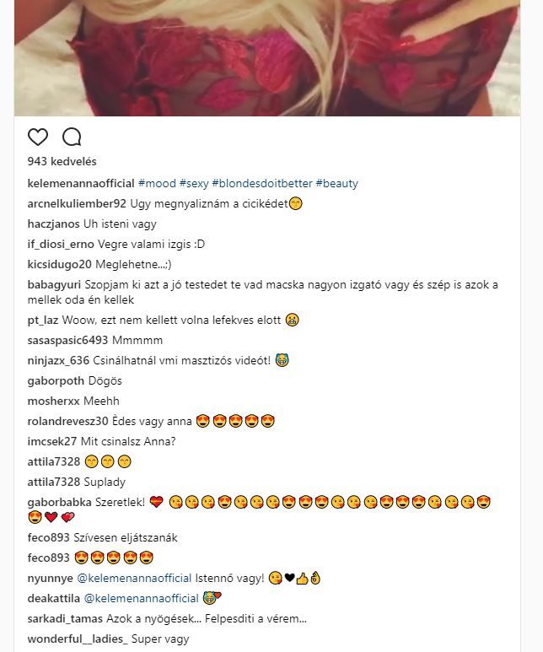Screen dimensions: 543x652
Task: Visit haczjanos profile
Action: pyautogui.click(x=53, y=224)
